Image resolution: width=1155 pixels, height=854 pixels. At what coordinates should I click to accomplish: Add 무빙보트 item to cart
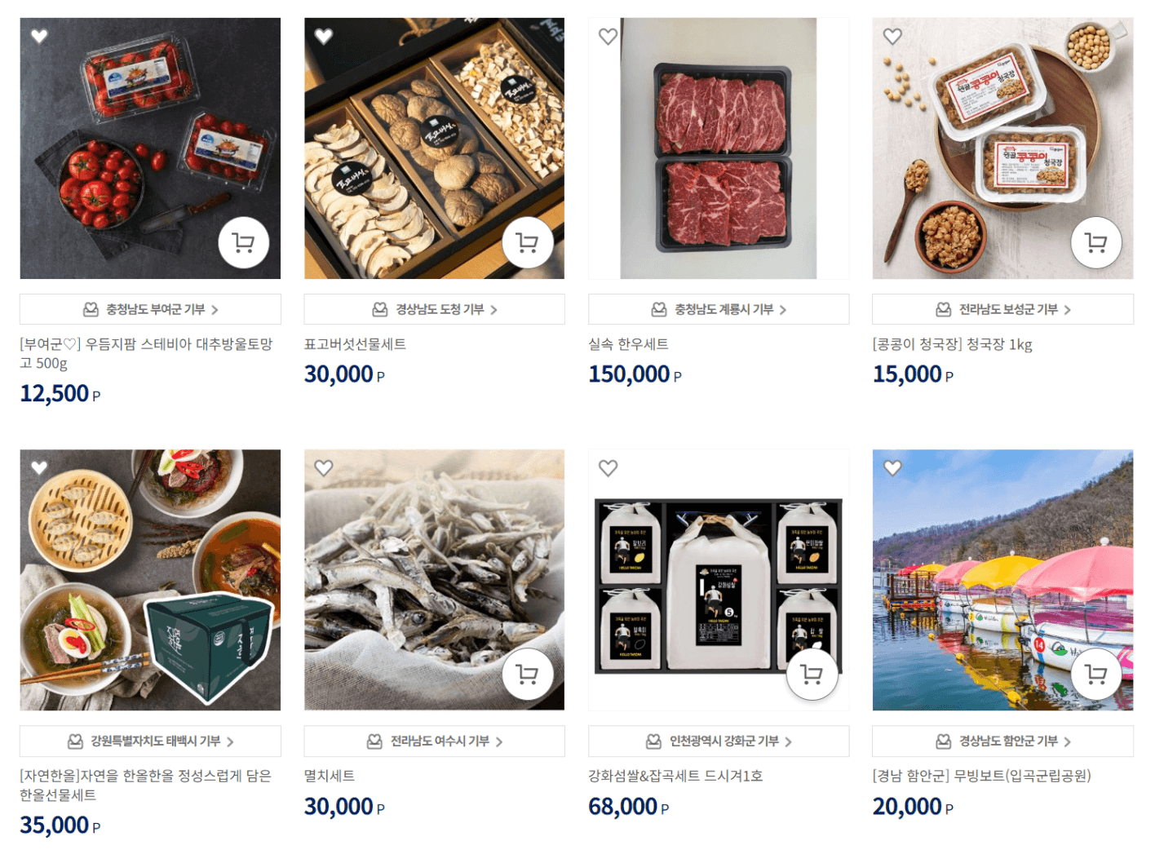tap(1096, 674)
